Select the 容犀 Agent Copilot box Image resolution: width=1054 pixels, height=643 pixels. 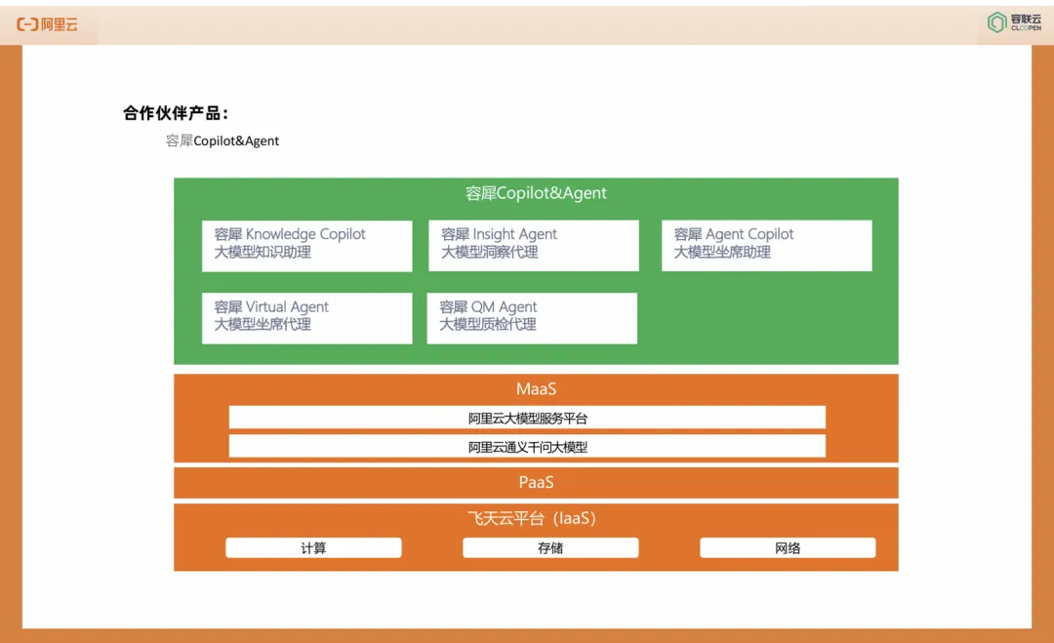(x=766, y=245)
